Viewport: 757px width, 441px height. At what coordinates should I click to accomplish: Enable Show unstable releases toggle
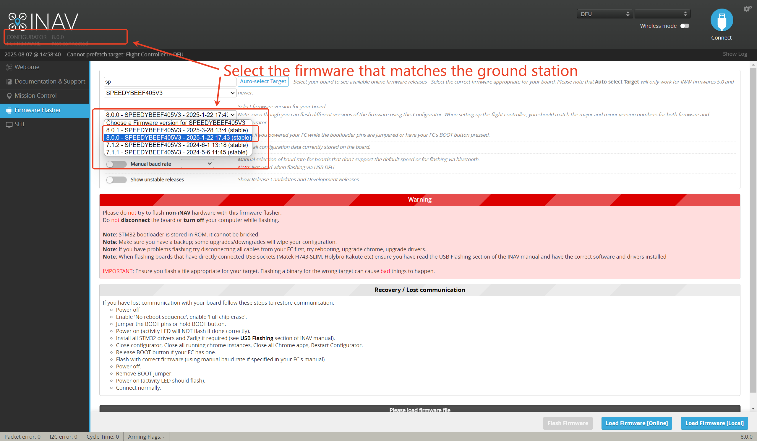tap(116, 179)
